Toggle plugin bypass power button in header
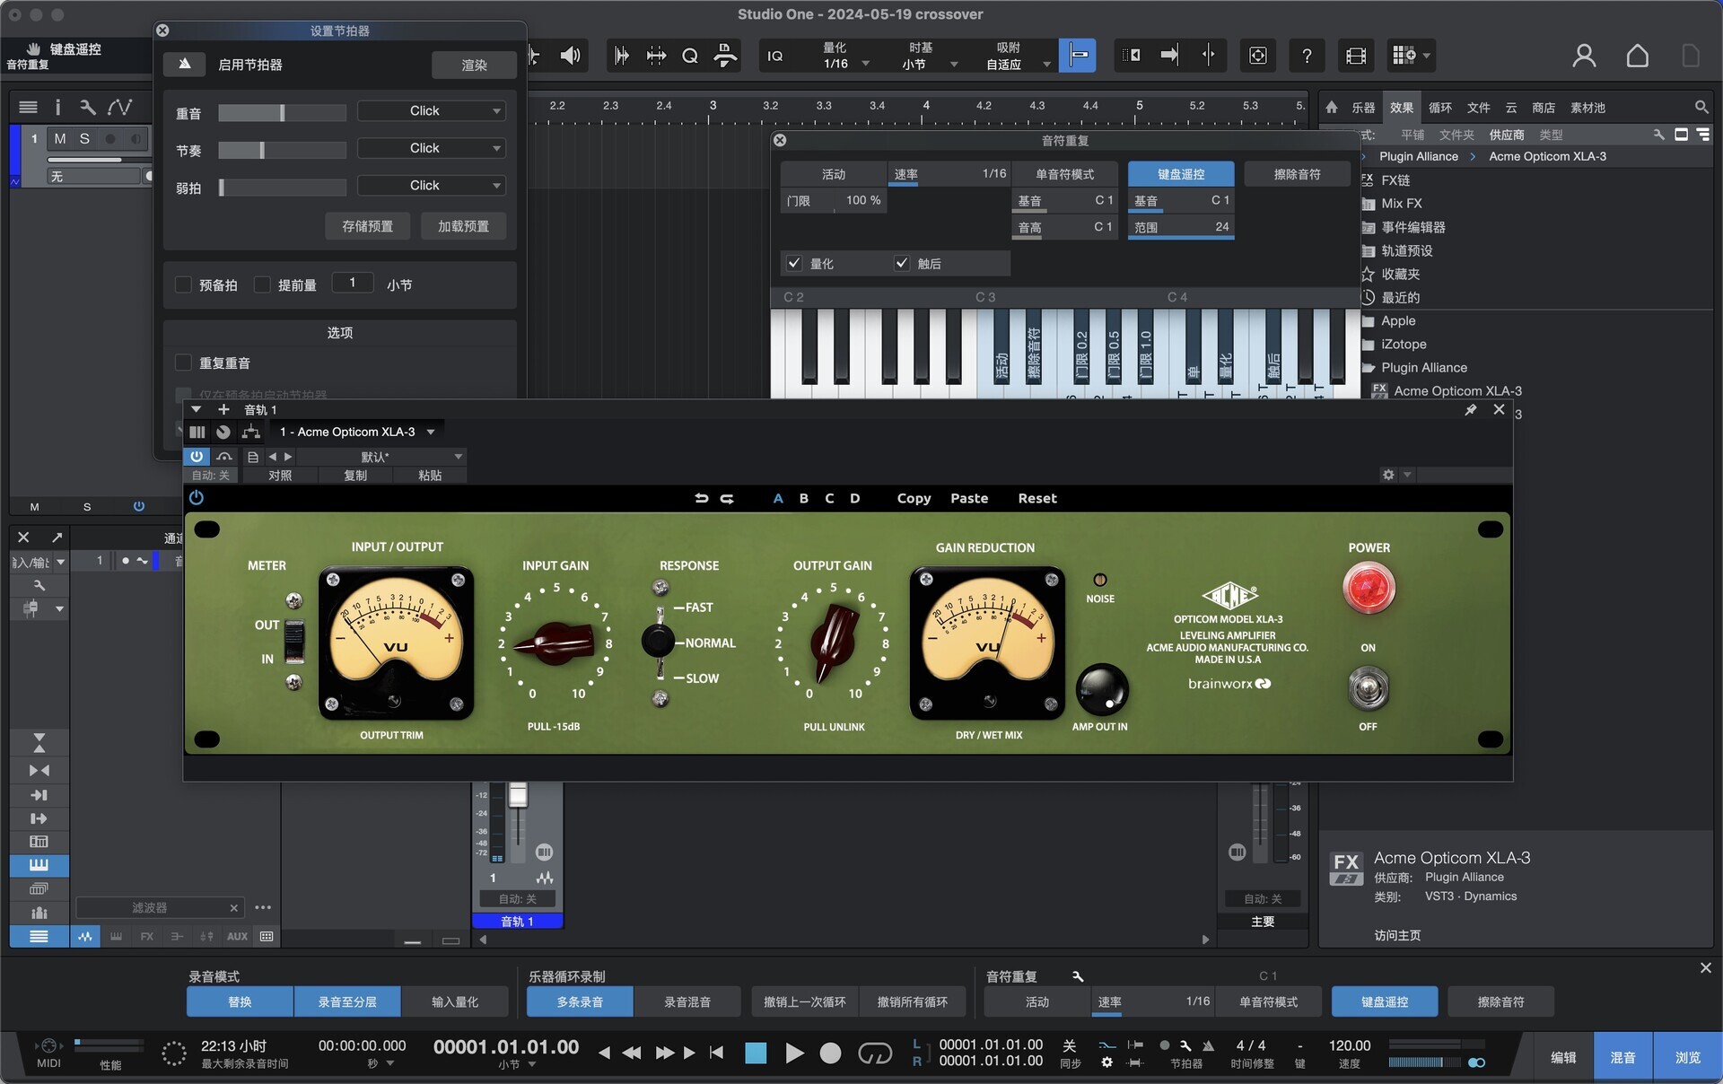Image resolution: width=1723 pixels, height=1084 pixels. pos(196,457)
